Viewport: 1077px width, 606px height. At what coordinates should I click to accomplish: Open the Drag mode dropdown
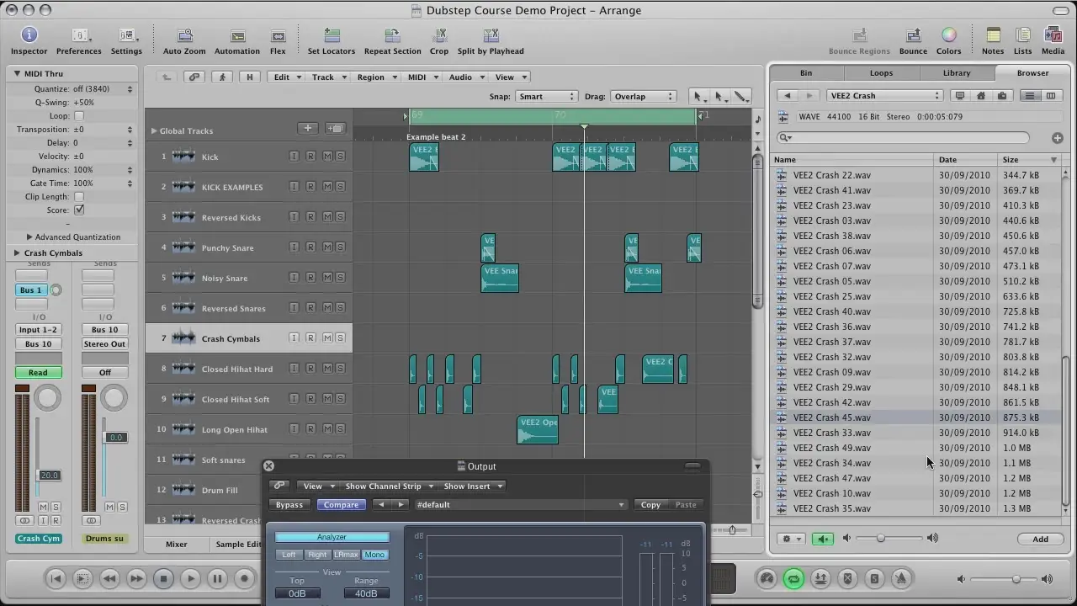click(645, 97)
